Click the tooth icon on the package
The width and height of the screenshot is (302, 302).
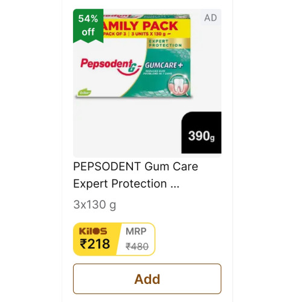[178, 85]
